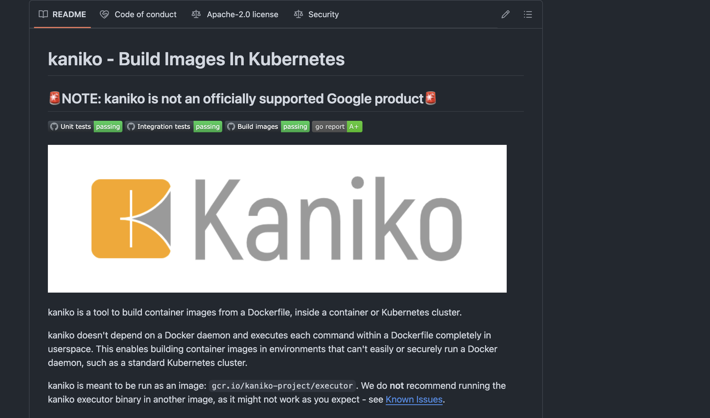This screenshot has height=418, width=710.
Task: Open the Code of conduct tab
Action: [x=146, y=14]
